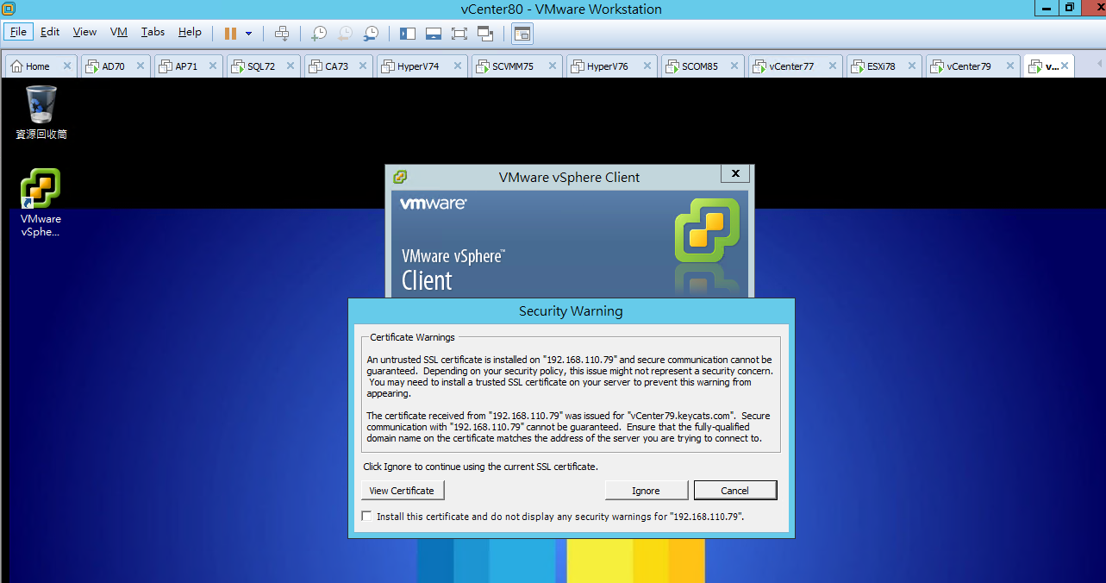Click Ignore in Security Warning
This screenshot has width=1106, height=583.
coord(646,491)
